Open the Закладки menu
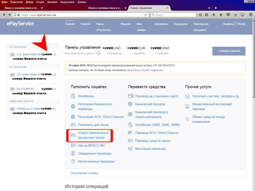 tap(52, 2)
